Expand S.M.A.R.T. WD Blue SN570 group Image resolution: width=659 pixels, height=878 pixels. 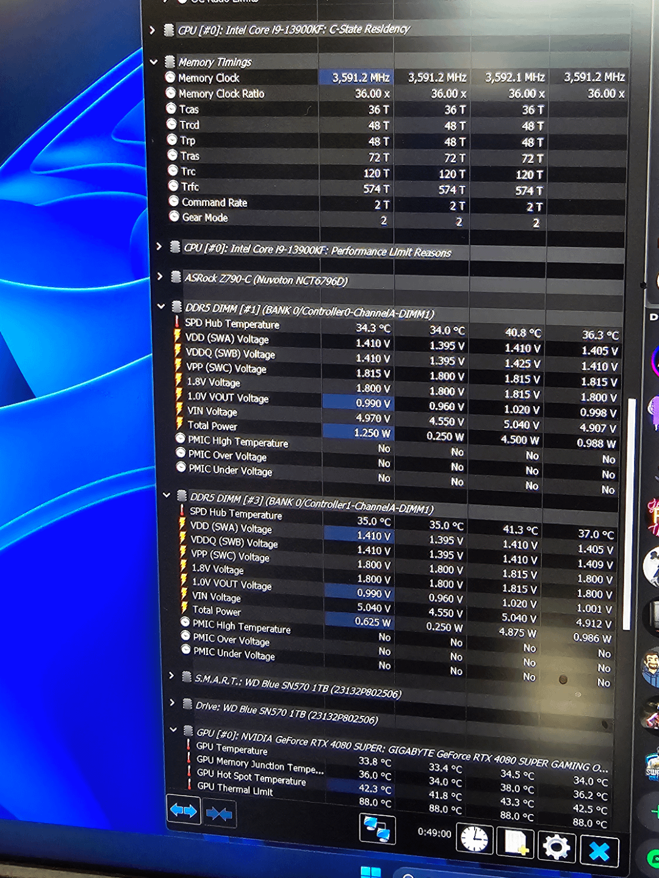(171, 676)
